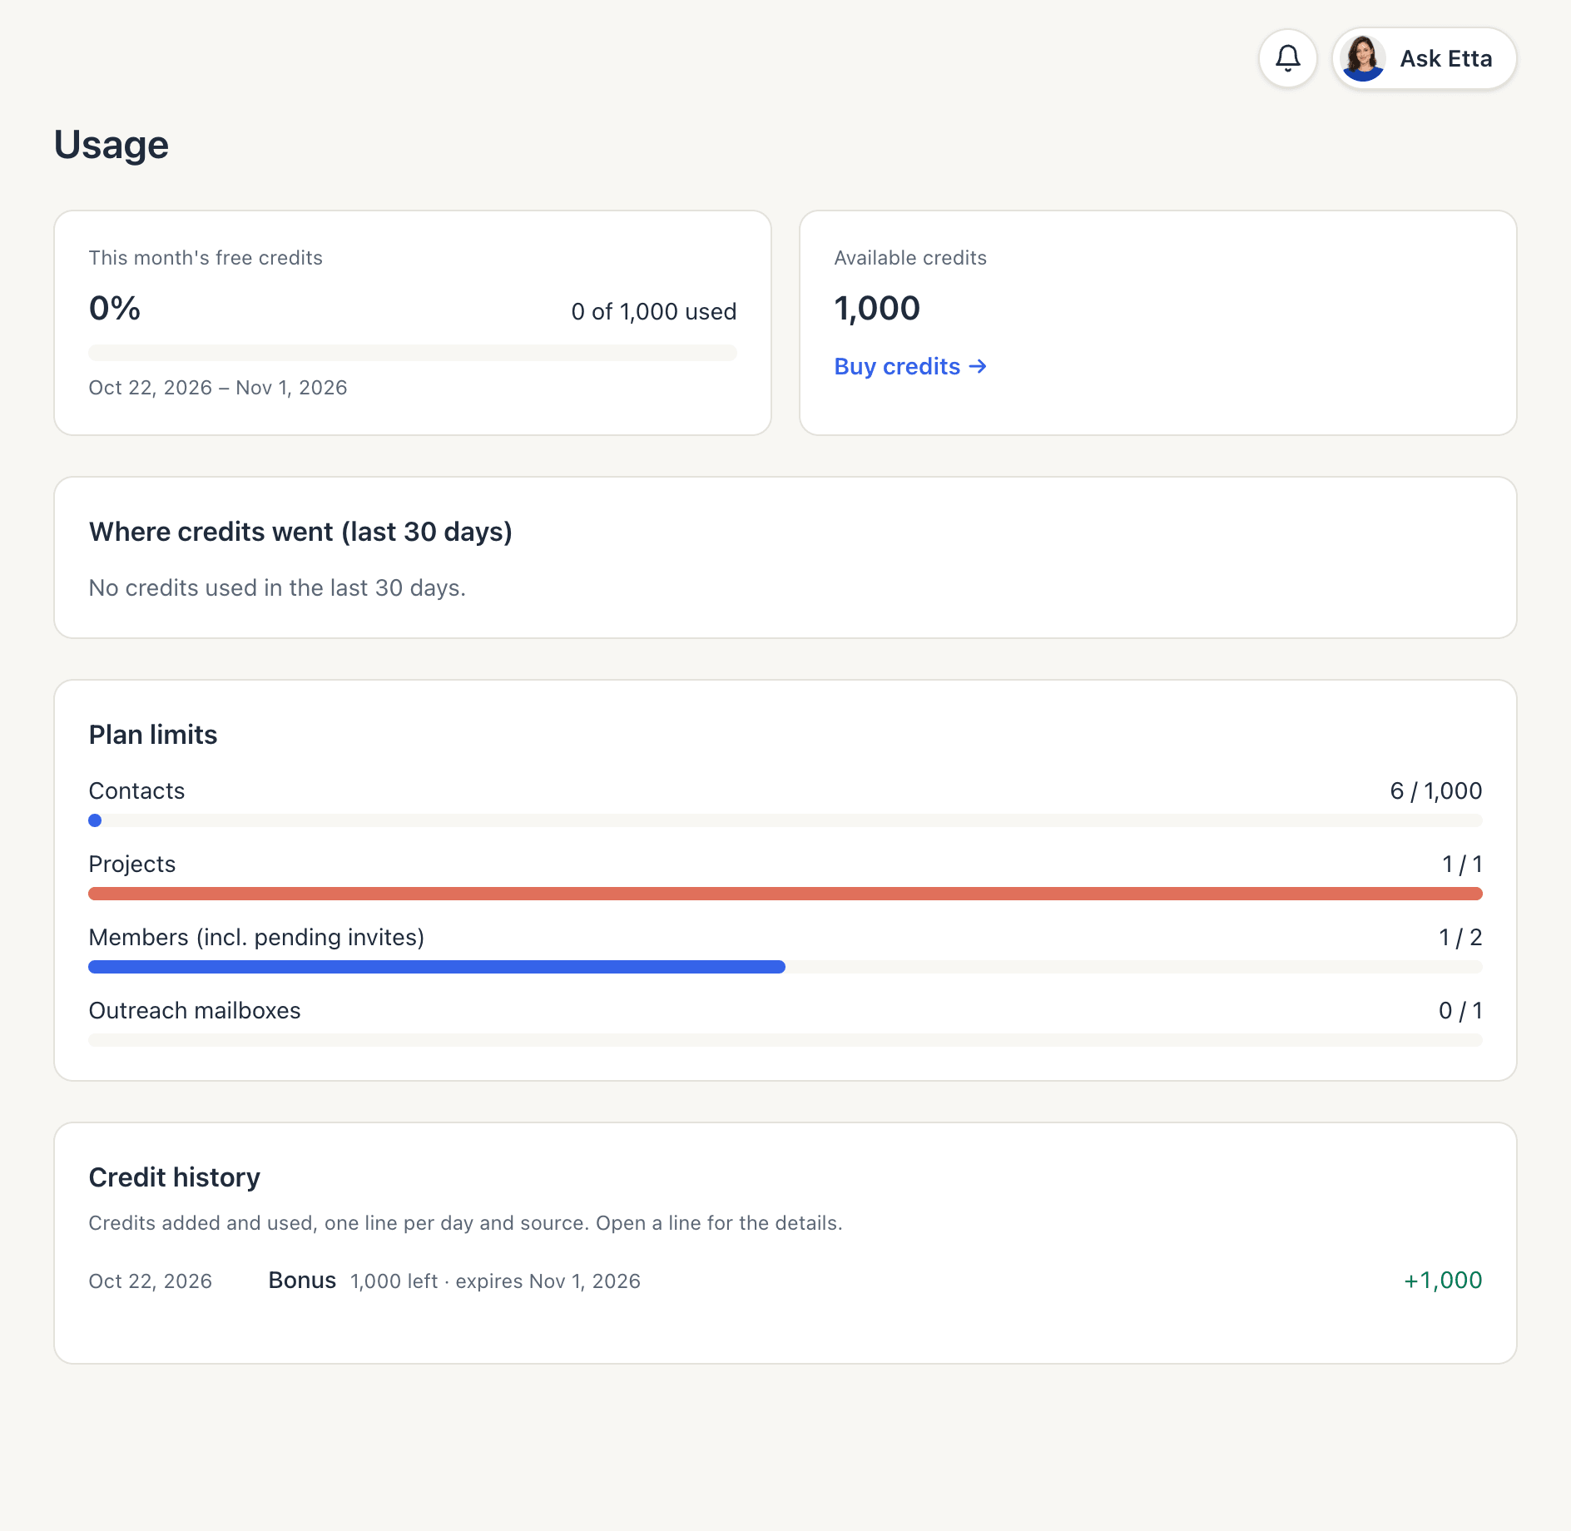Click the Contacts label
Image resolution: width=1571 pixels, height=1531 pixels.
(x=136, y=790)
